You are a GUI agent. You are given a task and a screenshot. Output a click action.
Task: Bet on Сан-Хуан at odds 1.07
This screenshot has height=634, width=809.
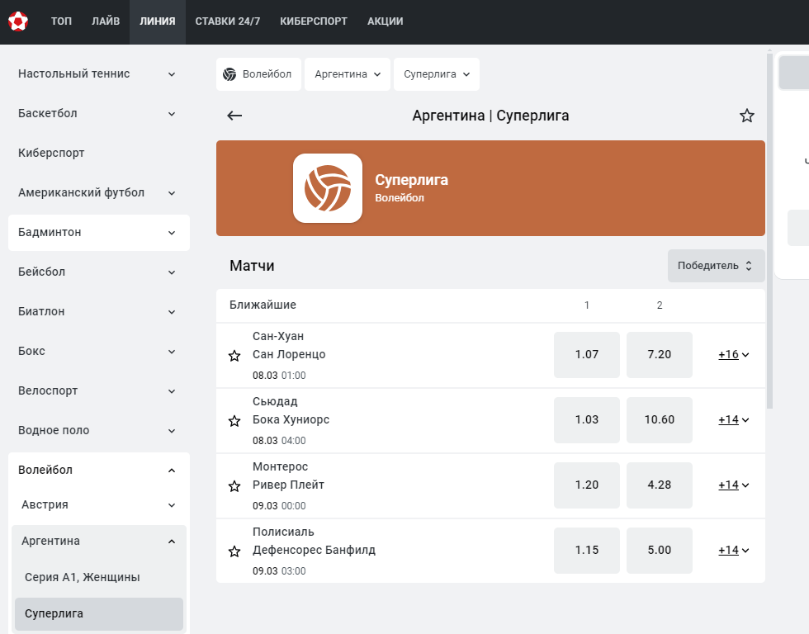pos(587,355)
